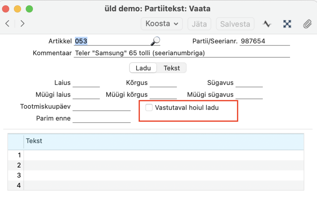The height and width of the screenshot is (209, 317).
Task: Enable the Vastutaval hoiul ladu checkbox
Action: pos(149,108)
